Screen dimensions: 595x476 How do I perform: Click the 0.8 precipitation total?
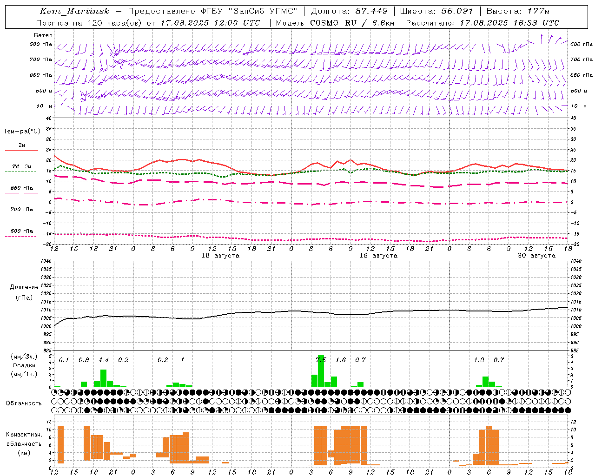coord(84,360)
